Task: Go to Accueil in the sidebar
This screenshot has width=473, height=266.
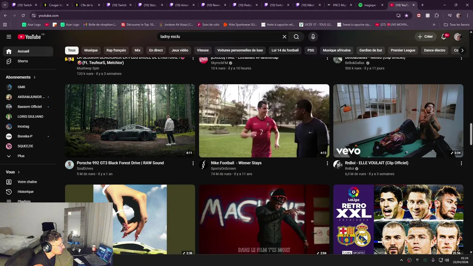Action: pyautogui.click(x=28, y=51)
